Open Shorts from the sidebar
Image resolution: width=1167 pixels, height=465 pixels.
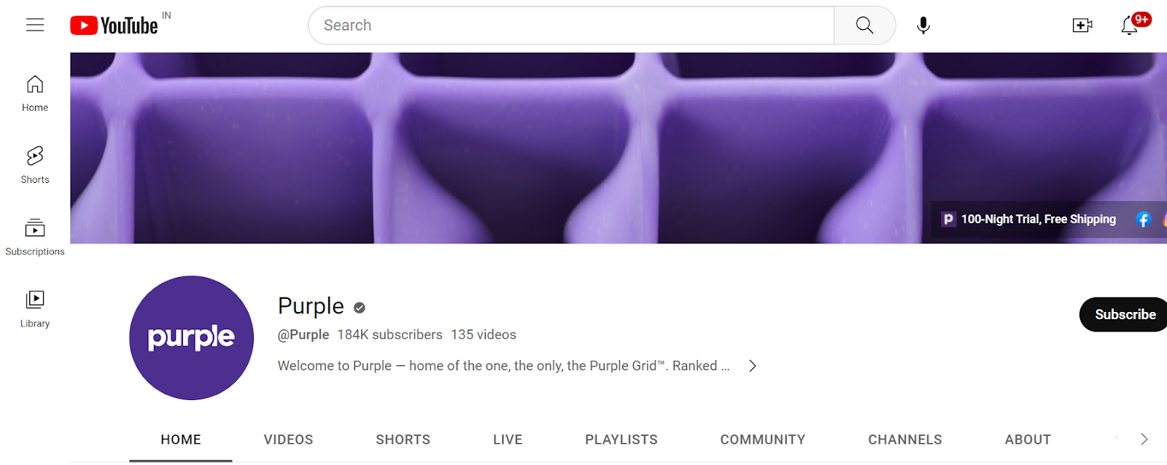point(35,165)
